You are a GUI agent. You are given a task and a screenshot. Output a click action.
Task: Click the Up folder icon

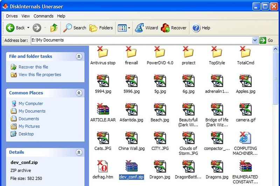[54, 28]
